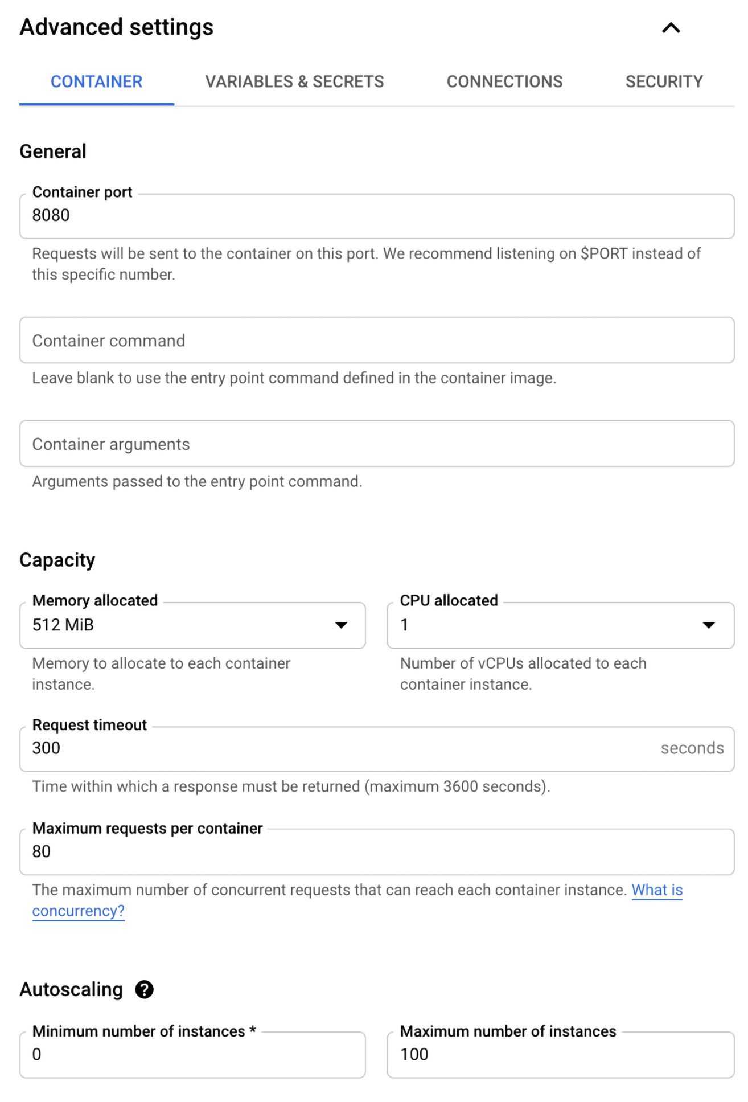The image size is (748, 1102).
Task: Focus the Container arguments field
Action: [377, 444]
